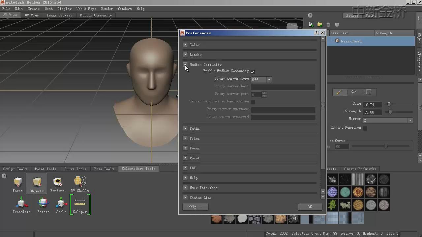Click the mask face icon in layers panel
Image resolution: width=422 pixels, height=237 pixels.
click(337, 25)
